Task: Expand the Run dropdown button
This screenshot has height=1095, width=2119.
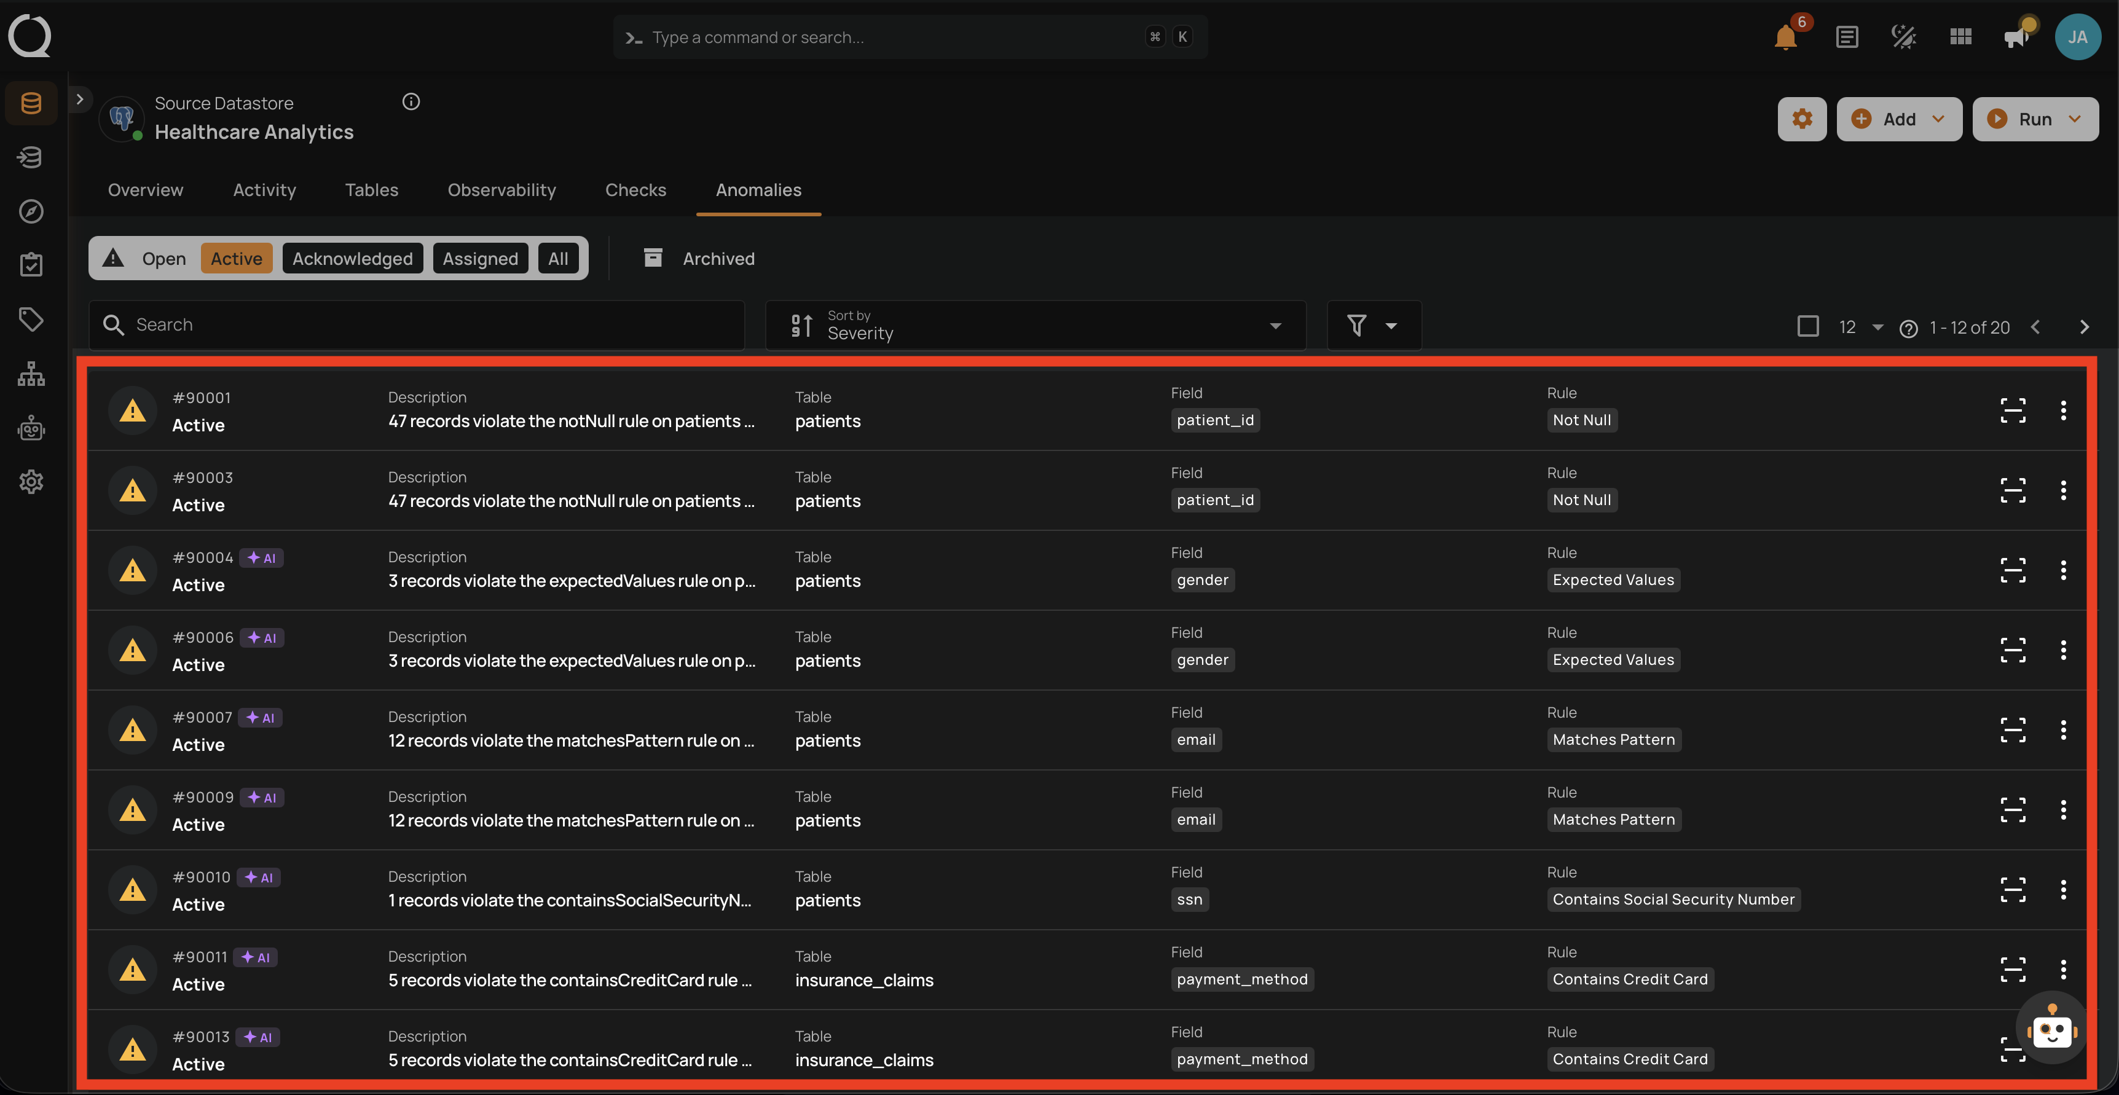Action: (x=2035, y=119)
